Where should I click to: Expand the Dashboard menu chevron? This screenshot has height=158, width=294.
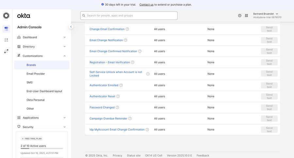point(64,37)
